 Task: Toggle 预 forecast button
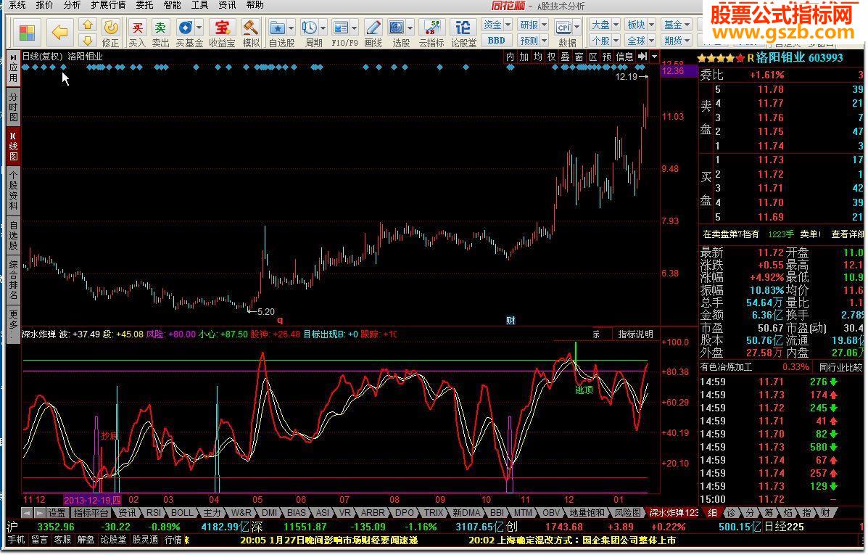coord(607,57)
